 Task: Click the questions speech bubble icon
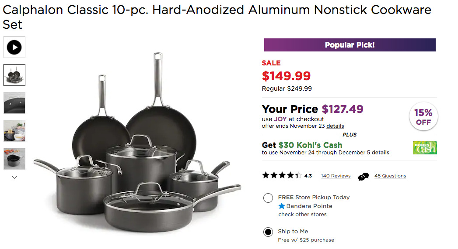pos(364,177)
